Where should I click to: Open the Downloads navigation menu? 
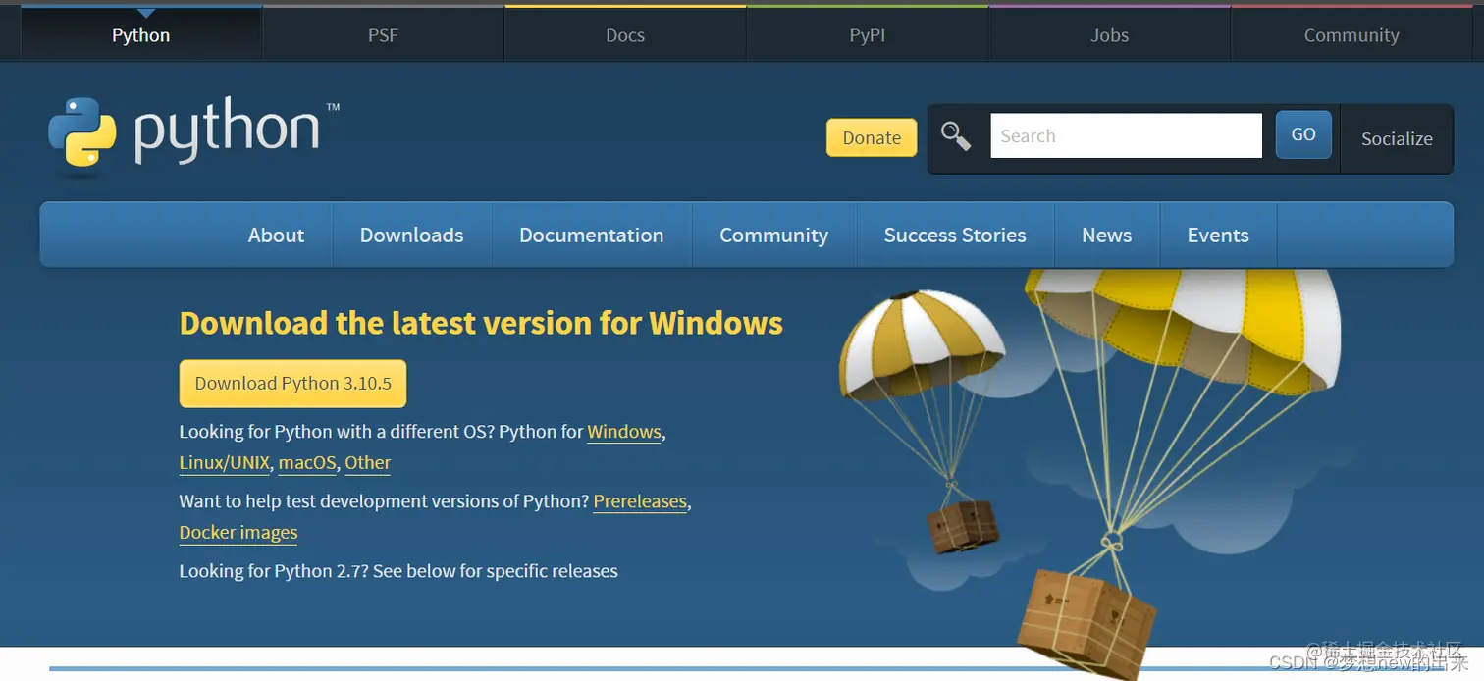pos(411,235)
